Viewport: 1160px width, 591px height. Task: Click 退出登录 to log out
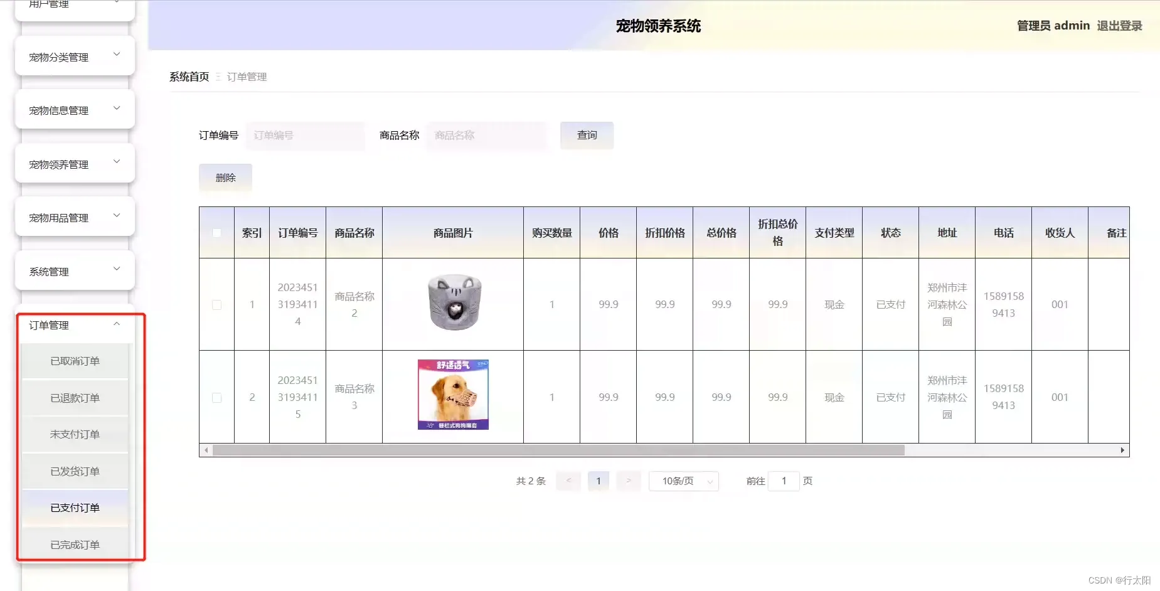pos(1119,26)
